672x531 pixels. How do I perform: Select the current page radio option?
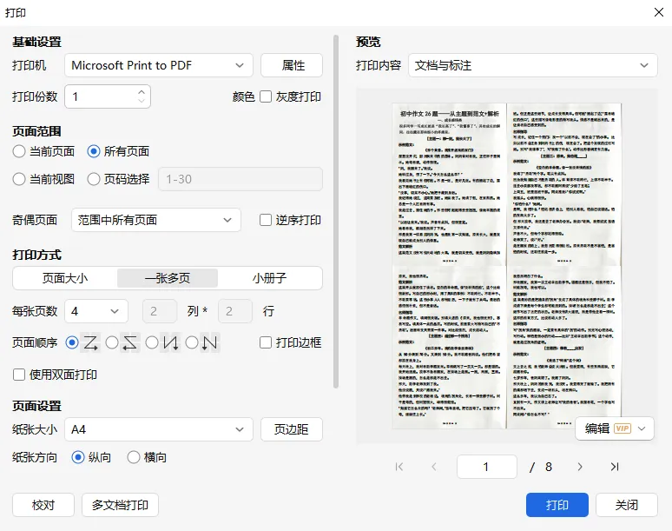tap(19, 151)
